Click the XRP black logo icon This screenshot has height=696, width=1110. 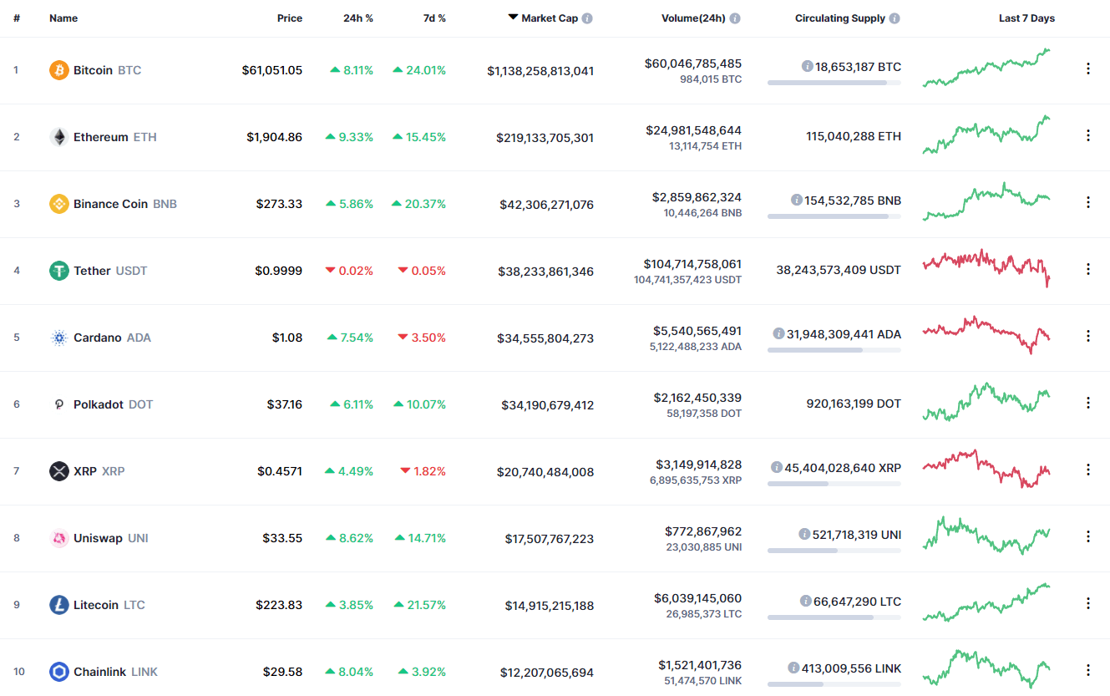(x=58, y=471)
